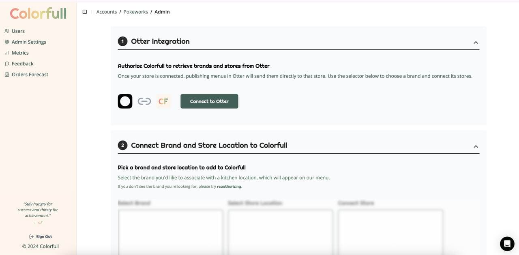Select the Users icon in the sidebar
Viewport: 519px width, 255px height.
pyautogui.click(x=6, y=31)
